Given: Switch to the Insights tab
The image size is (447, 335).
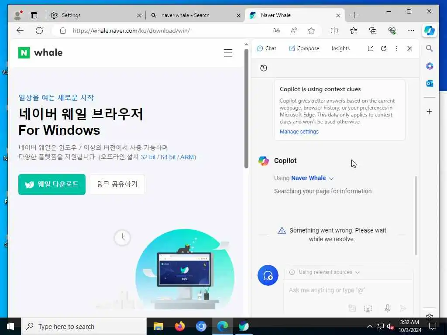Looking at the screenshot, I should [x=340, y=48].
